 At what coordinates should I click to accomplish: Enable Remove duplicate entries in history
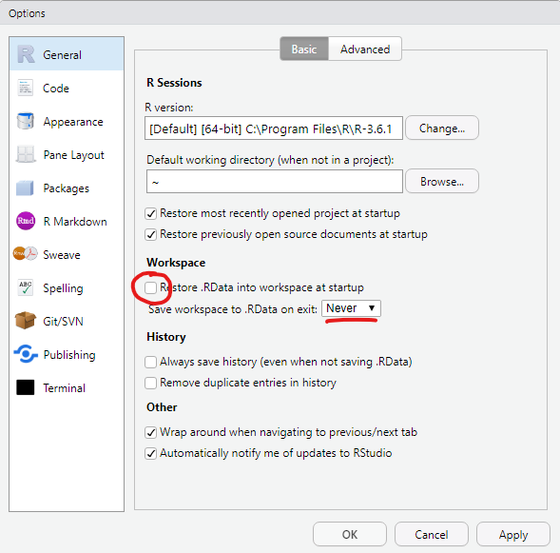pyautogui.click(x=151, y=383)
